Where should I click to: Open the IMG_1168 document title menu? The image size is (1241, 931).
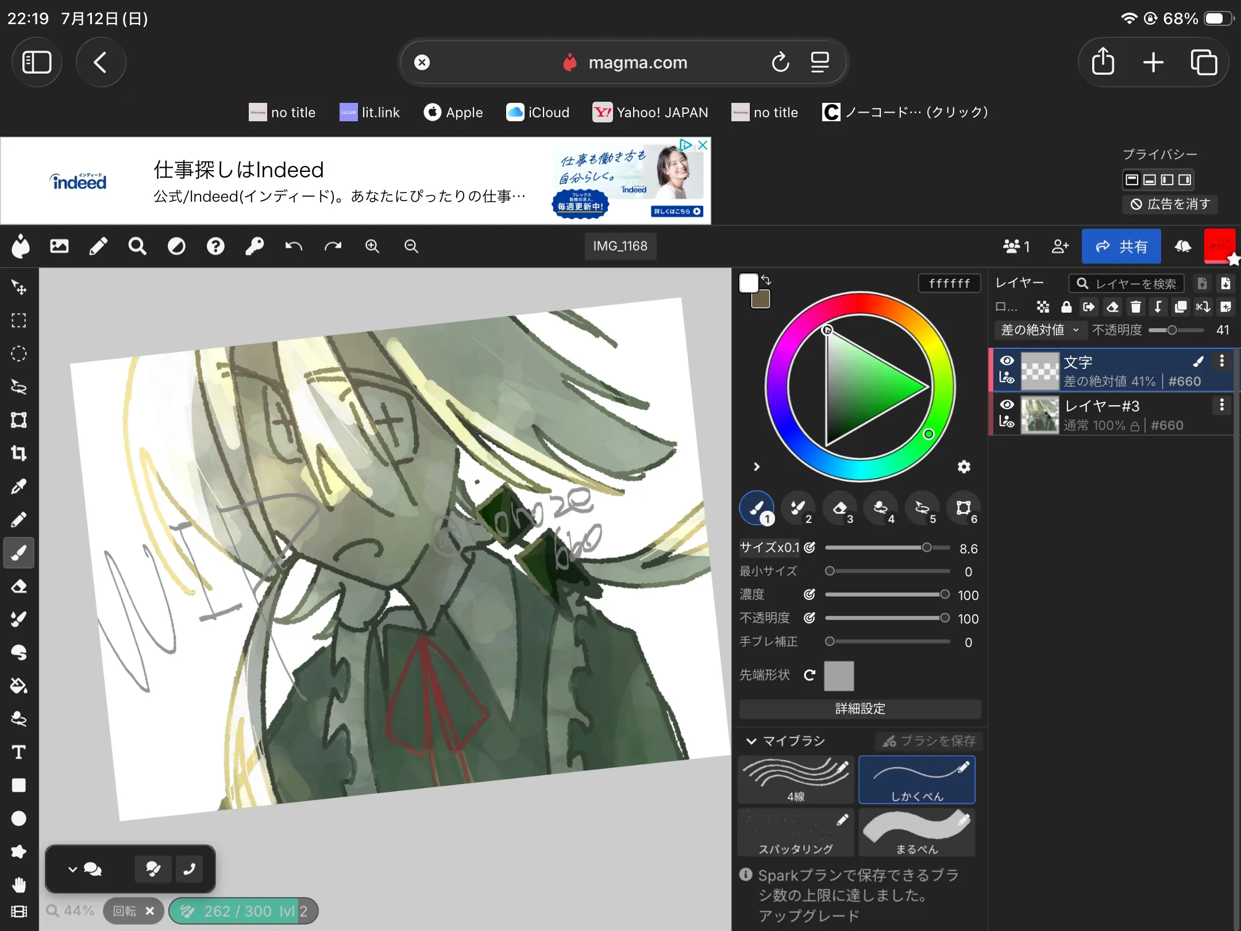click(620, 247)
